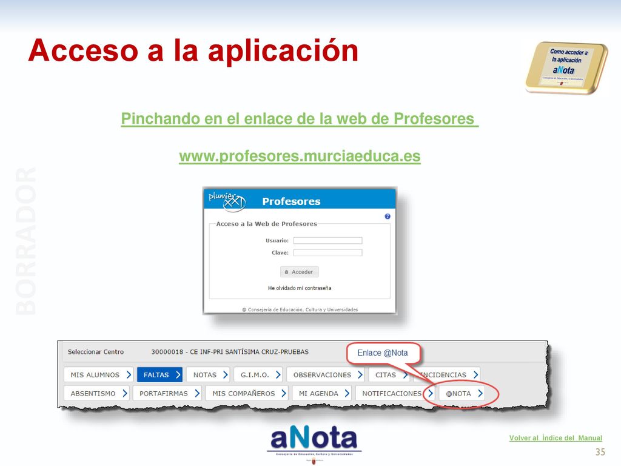Open the MI AGENDA menu
Screen dimensions: 621x466
point(322,393)
